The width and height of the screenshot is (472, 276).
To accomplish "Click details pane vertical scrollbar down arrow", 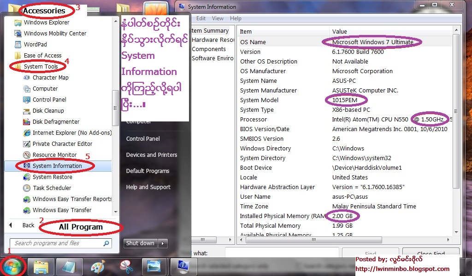I will [456, 232].
